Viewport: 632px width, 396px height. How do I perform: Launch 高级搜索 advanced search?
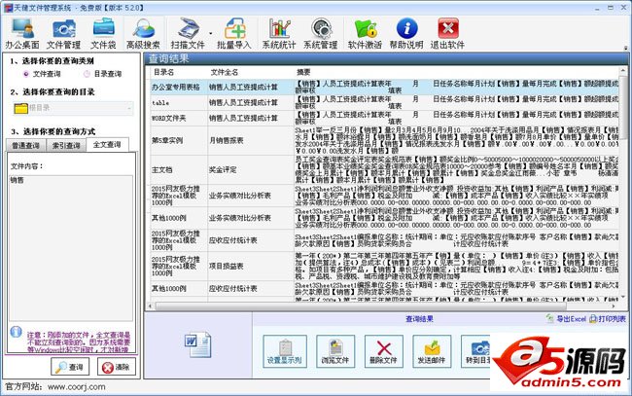pyautogui.click(x=143, y=34)
